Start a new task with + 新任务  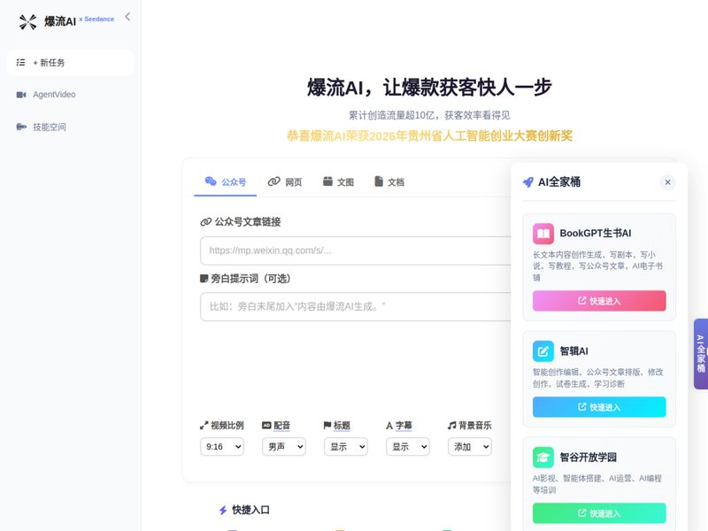[x=70, y=62]
